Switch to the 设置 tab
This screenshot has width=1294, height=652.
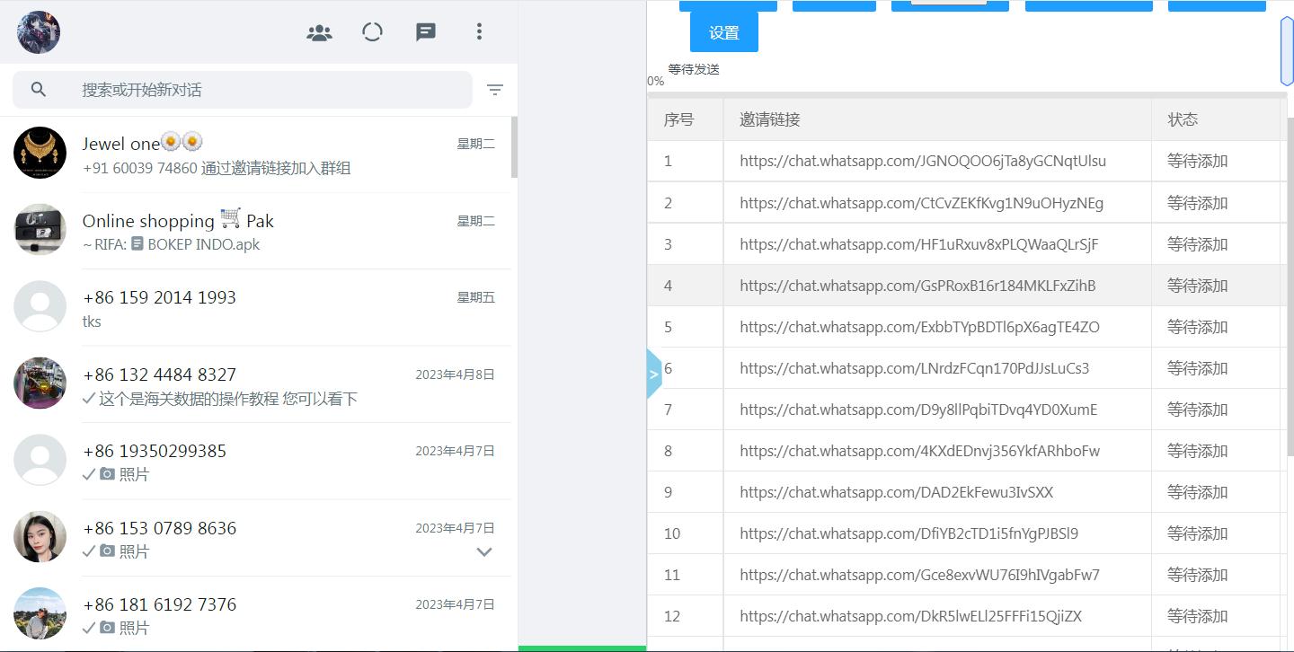(723, 31)
